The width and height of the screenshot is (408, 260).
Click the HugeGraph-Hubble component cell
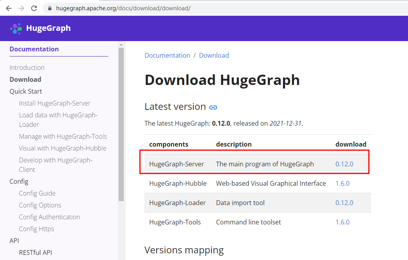point(178,183)
